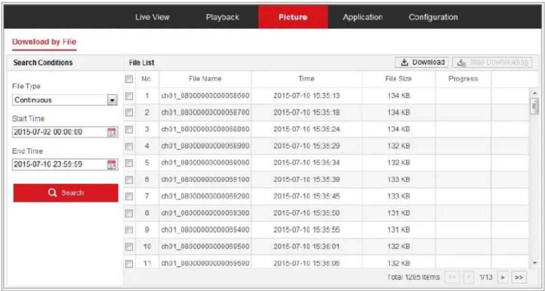545x291 pixels.
Task: Select file name ch01_08000000000069000
Action: point(205,163)
